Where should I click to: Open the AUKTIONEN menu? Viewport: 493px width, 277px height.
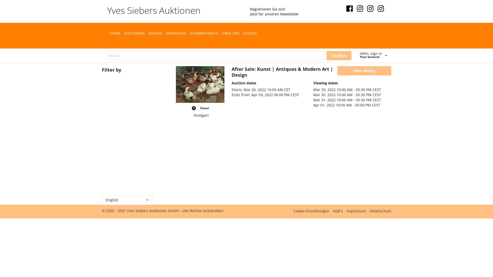coord(134,33)
